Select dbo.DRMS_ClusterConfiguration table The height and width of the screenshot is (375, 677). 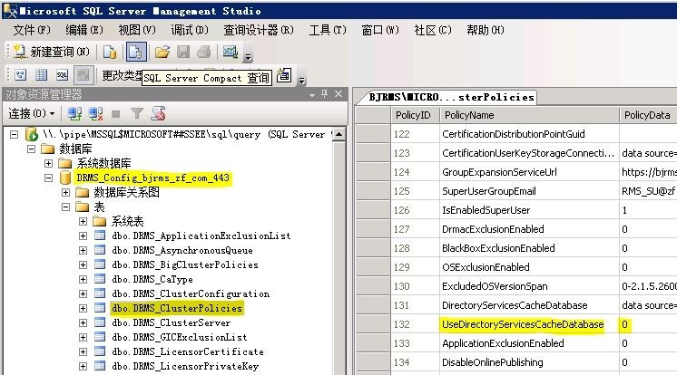(191, 293)
